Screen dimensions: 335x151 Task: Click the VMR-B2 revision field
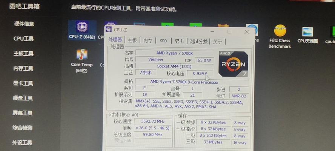click(239, 96)
